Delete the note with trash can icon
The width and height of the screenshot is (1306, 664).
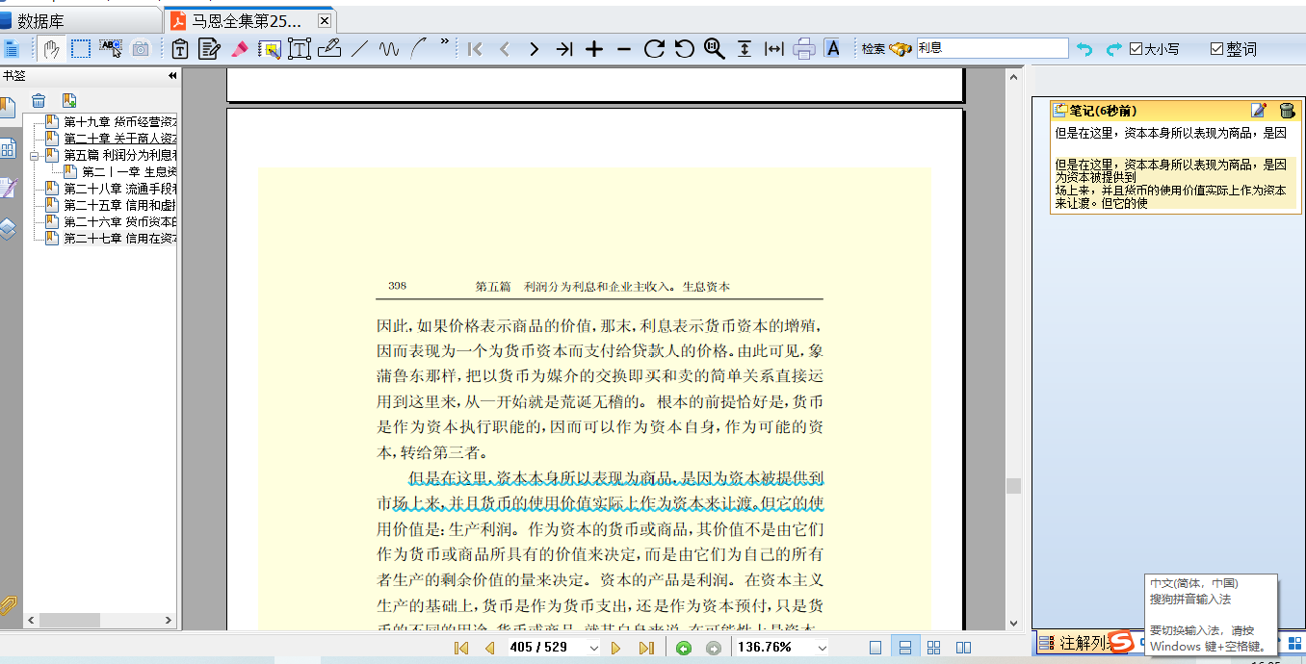1287,111
